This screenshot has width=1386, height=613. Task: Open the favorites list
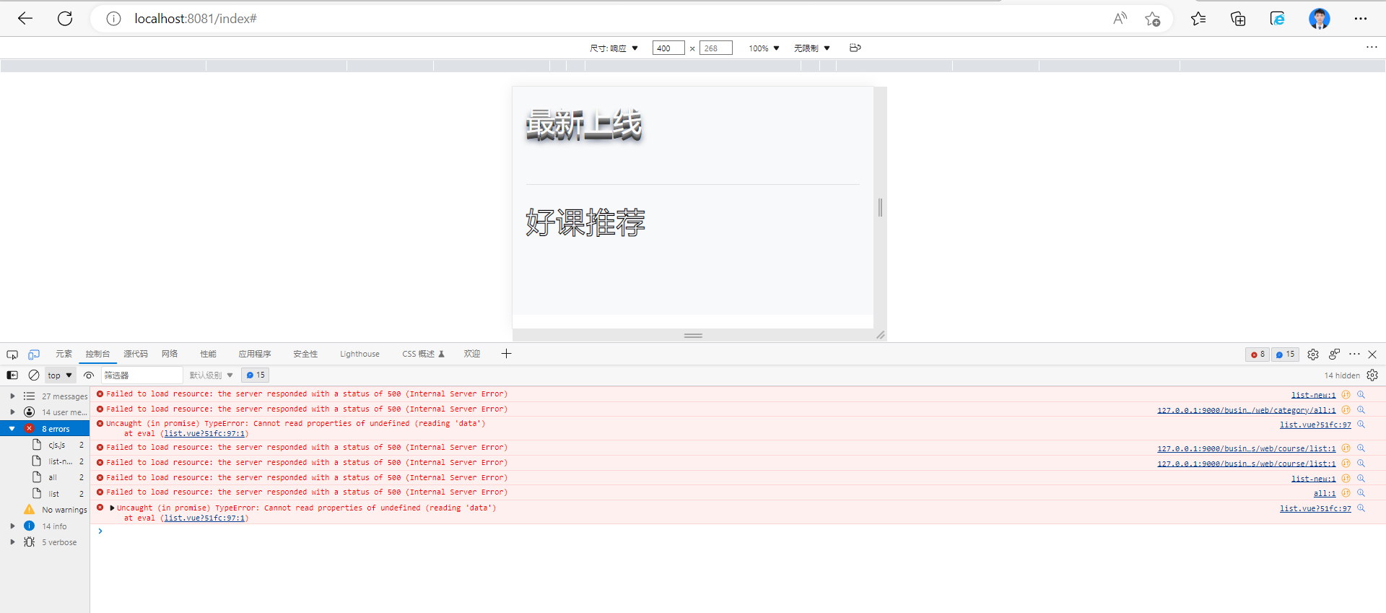pos(1199,19)
